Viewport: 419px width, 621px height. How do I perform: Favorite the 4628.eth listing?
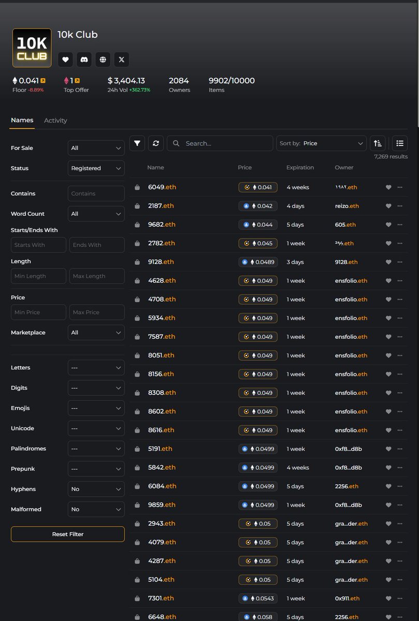coord(388,280)
